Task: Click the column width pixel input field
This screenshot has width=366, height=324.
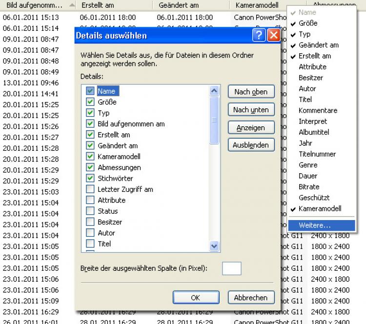Action: pyautogui.click(x=232, y=268)
